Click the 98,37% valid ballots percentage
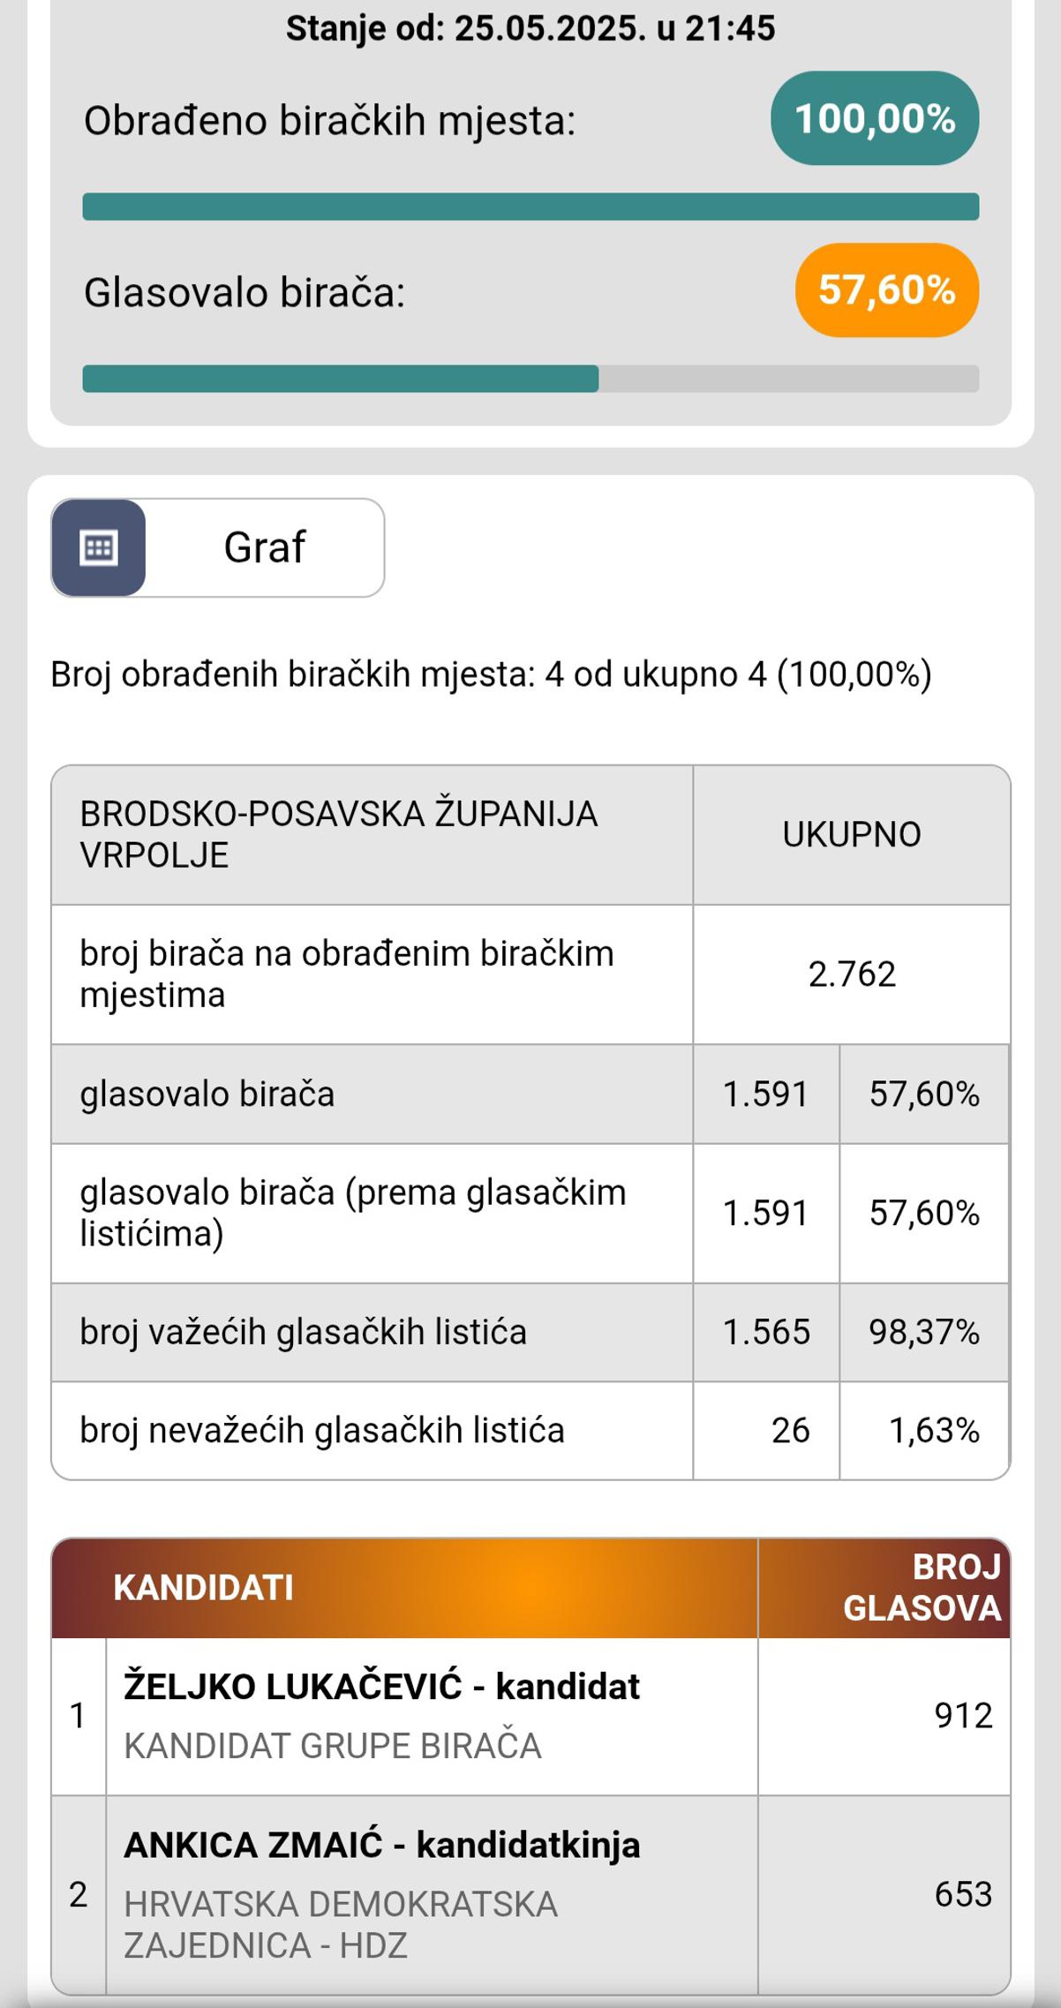 [x=923, y=1332]
